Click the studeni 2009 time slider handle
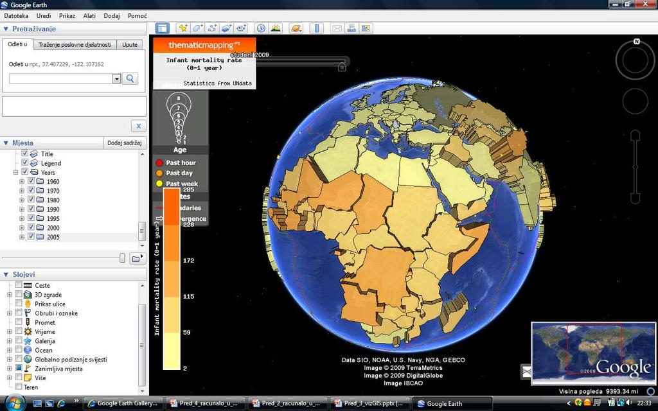Viewport: 658px width, 411px height. pyautogui.click(x=342, y=66)
